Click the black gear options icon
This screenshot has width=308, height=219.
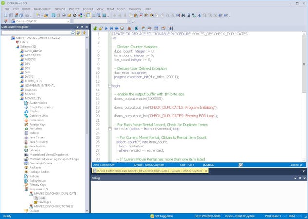coord(75,15)
